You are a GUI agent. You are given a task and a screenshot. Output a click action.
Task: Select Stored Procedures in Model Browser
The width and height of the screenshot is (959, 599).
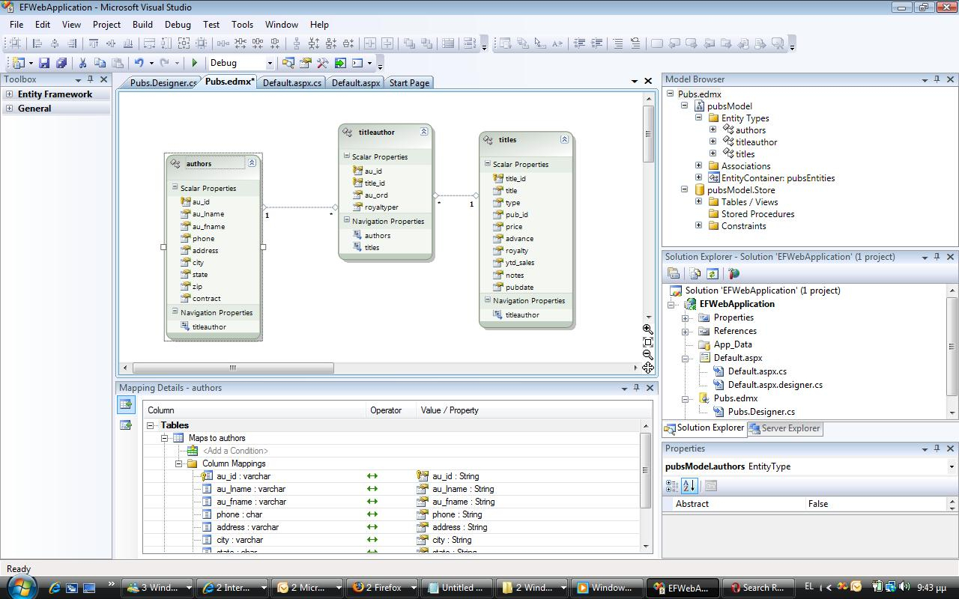point(757,214)
